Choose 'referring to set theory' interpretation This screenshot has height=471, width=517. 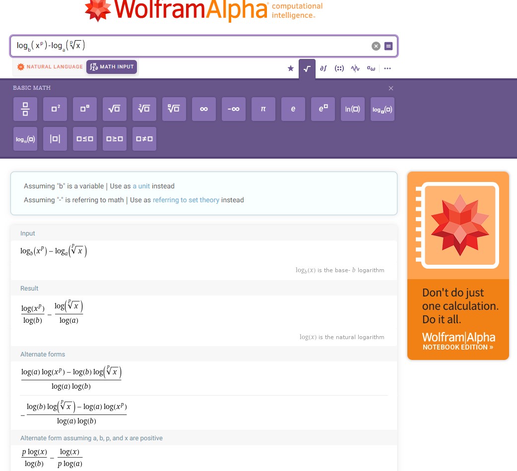(186, 200)
